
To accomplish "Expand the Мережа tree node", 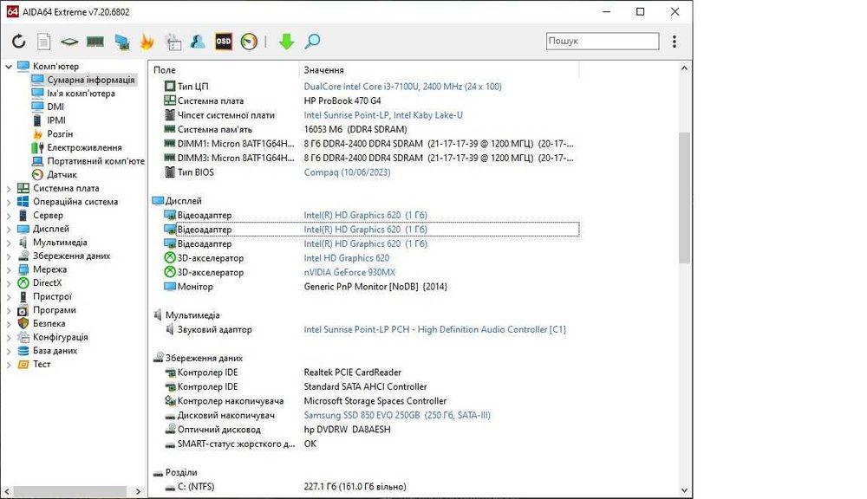I will pyautogui.click(x=9, y=269).
